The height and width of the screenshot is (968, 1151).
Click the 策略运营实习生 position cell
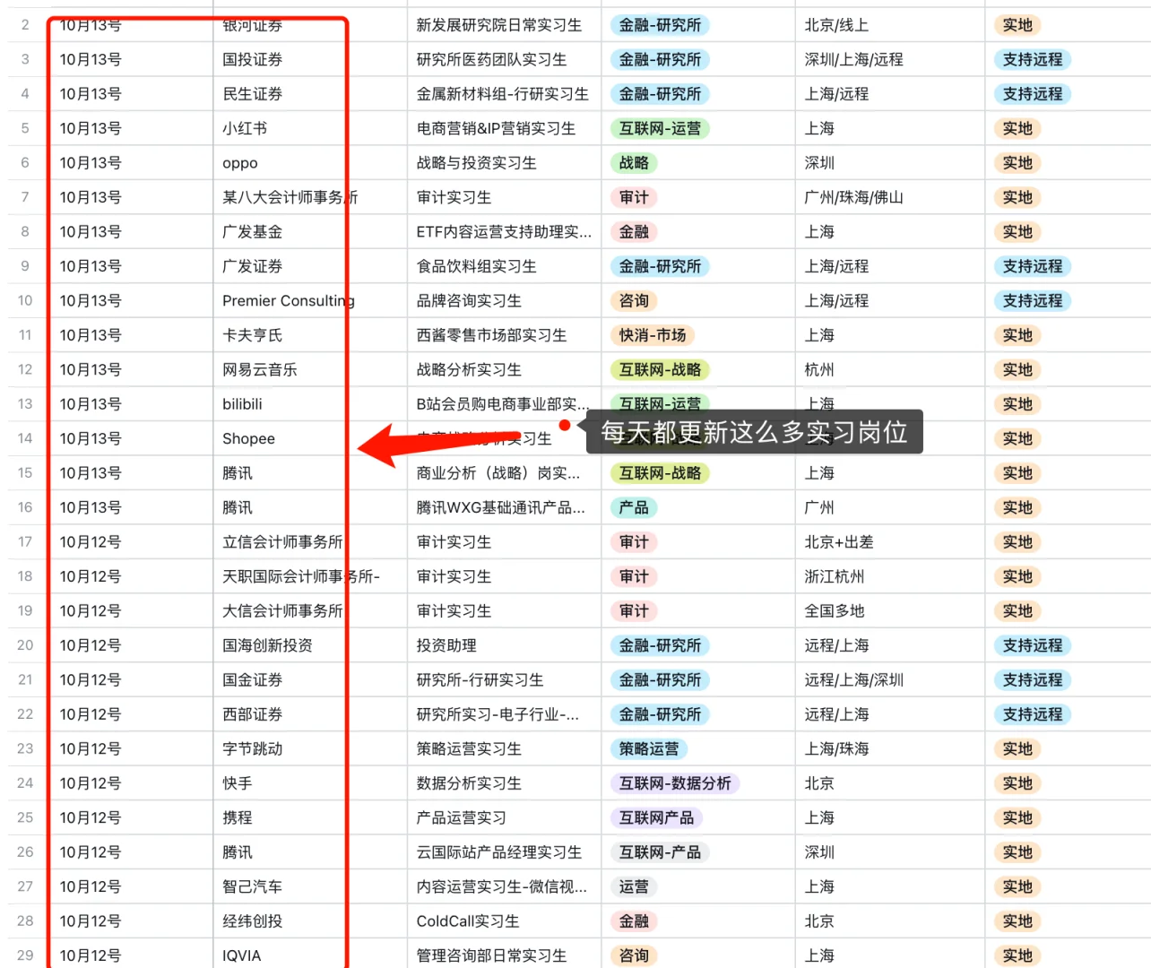(504, 749)
